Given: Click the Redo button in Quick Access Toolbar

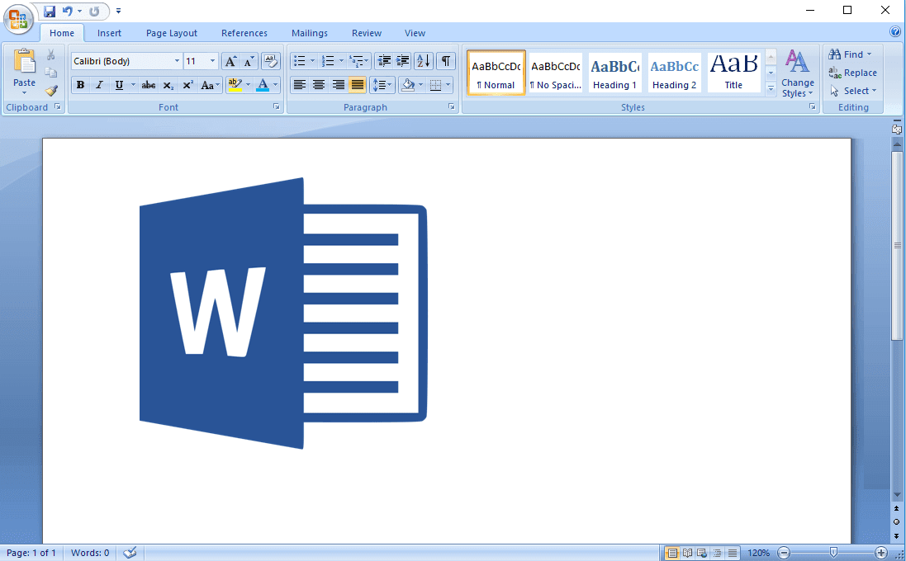Looking at the screenshot, I should coord(94,11).
